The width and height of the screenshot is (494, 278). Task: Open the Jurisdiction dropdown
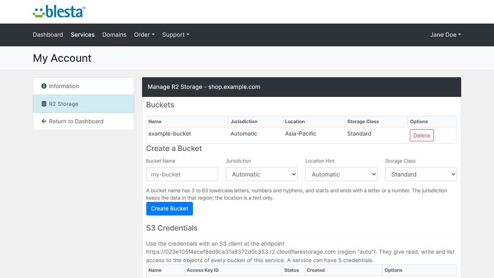(x=262, y=174)
